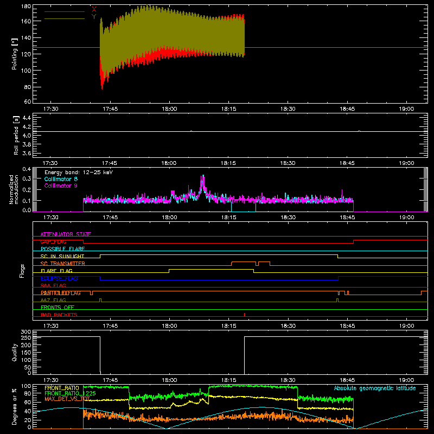The width and height of the screenshot is (434, 434).
Task: Click the 18:00 time label under Flags plot
Action: (x=169, y=326)
